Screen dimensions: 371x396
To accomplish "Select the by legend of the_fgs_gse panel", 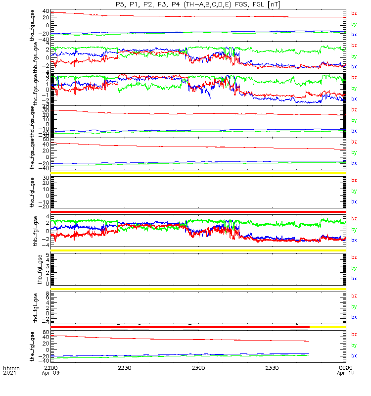I will click(x=354, y=152).
